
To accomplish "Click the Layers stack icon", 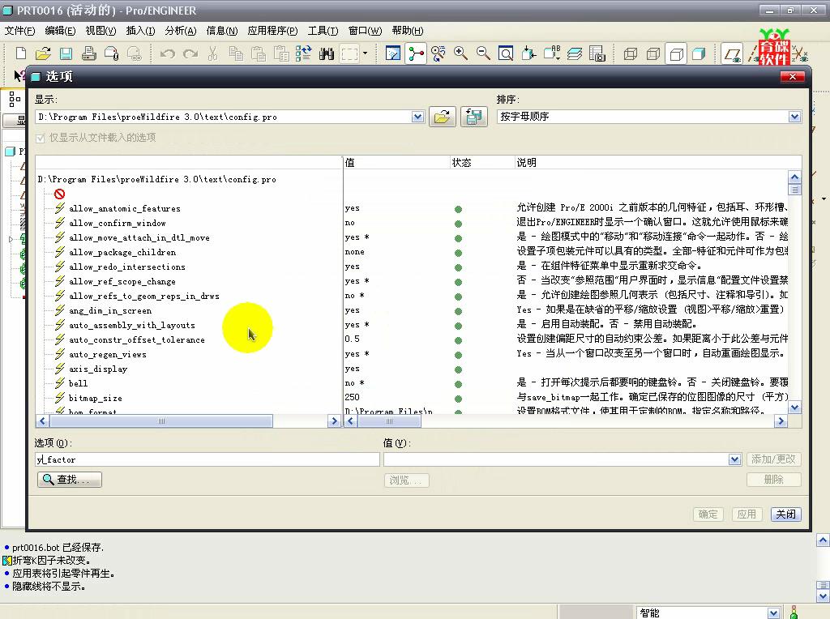I will 575,53.
